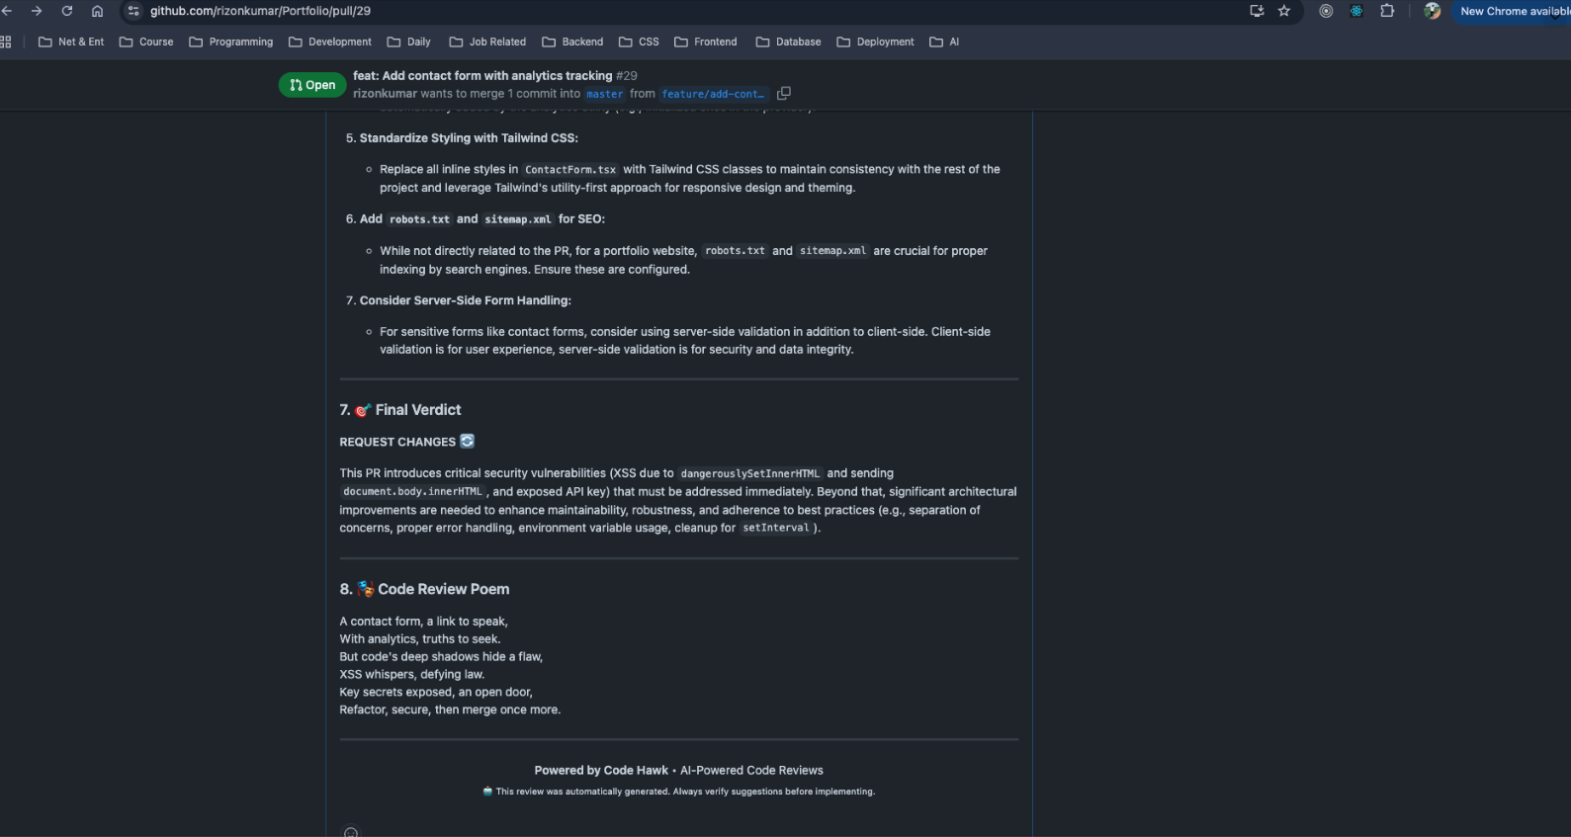Click the browser forward arrow
The width and height of the screenshot is (1571, 837).
[37, 11]
